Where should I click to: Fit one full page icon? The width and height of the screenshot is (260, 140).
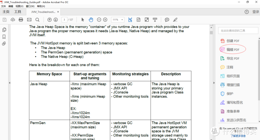138,20
